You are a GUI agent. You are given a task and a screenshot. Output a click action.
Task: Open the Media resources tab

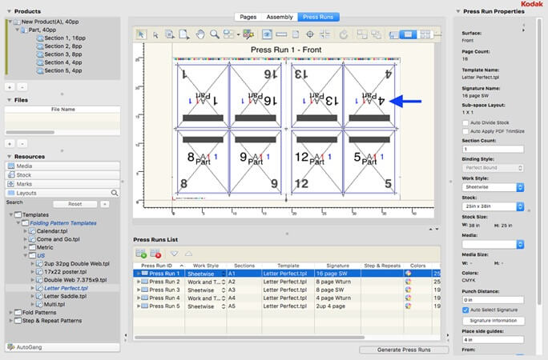tap(62, 166)
